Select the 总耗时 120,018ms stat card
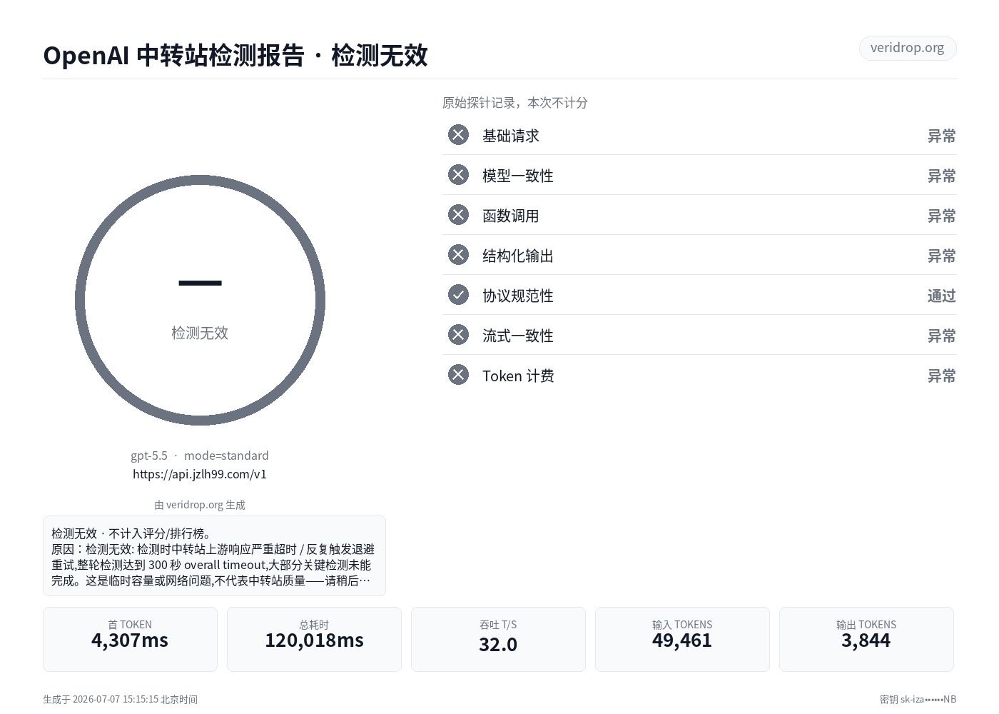This screenshot has height=714, width=999. point(314,639)
